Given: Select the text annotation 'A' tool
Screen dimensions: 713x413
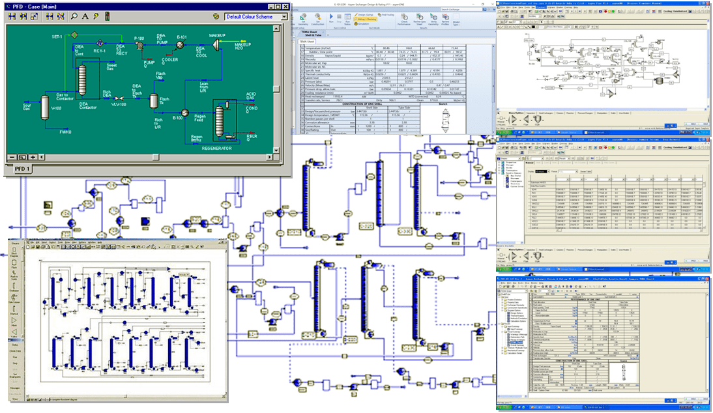Looking at the screenshot, I should point(85,17).
